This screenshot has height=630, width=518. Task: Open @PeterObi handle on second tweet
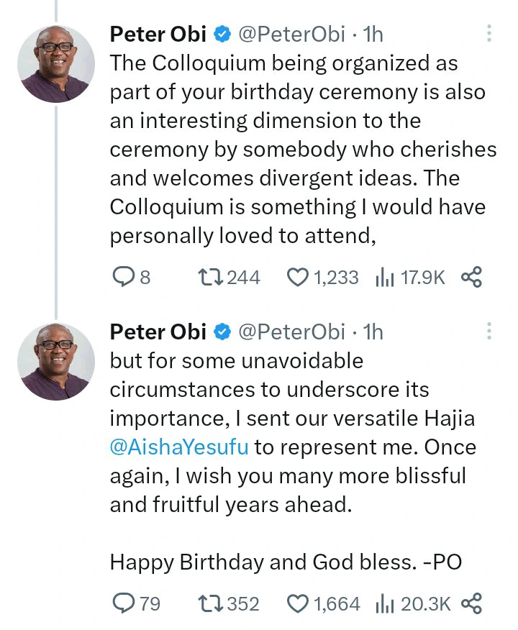(292, 332)
